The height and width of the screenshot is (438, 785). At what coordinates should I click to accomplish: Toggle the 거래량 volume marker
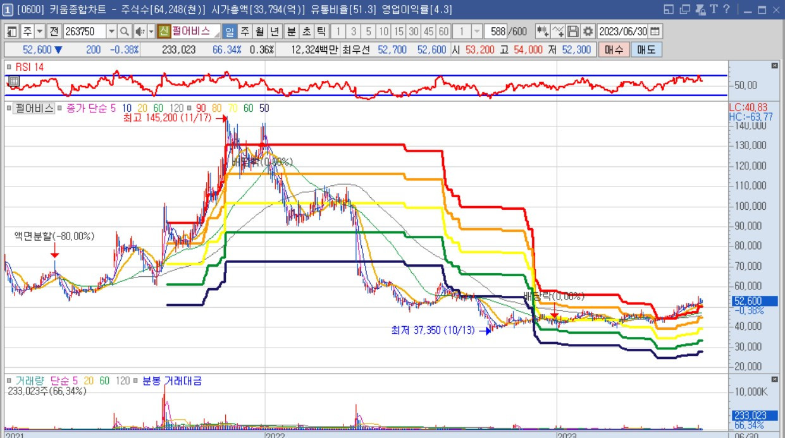coord(9,380)
